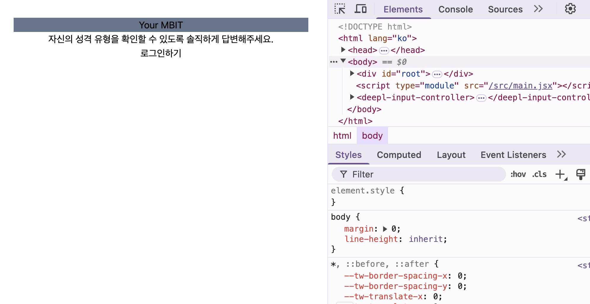Screen dimensions: 590x304
Task: Expand the div id root node
Action: coord(352,73)
